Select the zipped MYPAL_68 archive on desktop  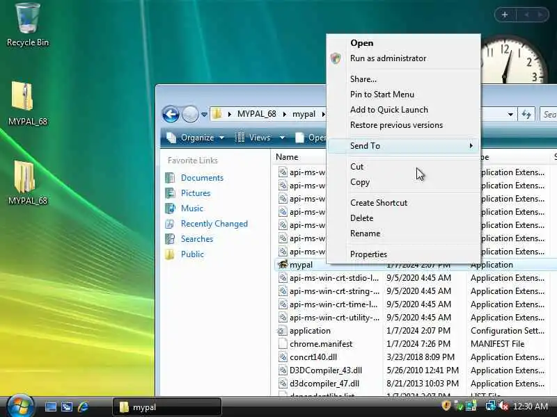(x=28, y=103)
